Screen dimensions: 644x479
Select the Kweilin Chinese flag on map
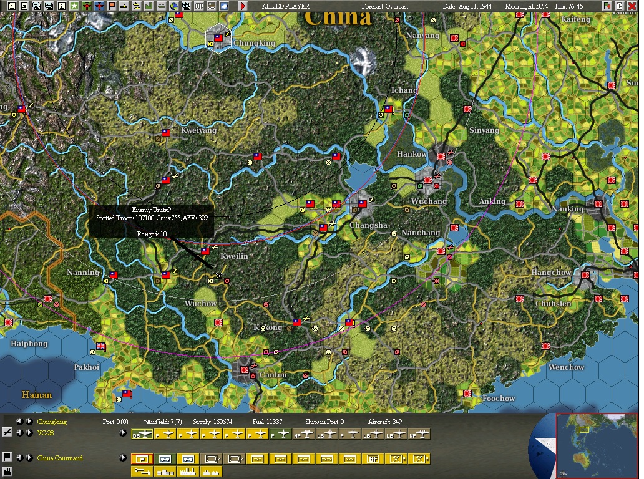click(x=205, y=251)
